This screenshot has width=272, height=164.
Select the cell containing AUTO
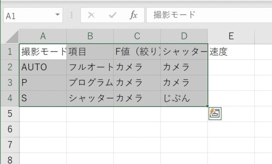43,67
